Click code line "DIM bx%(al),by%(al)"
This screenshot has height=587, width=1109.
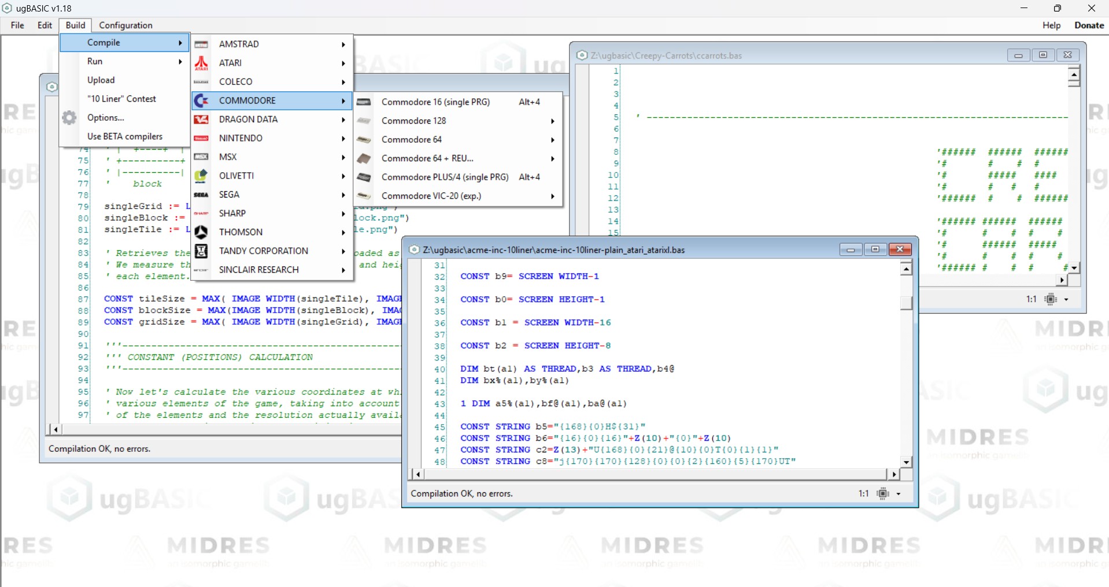[x=515, y=381]
